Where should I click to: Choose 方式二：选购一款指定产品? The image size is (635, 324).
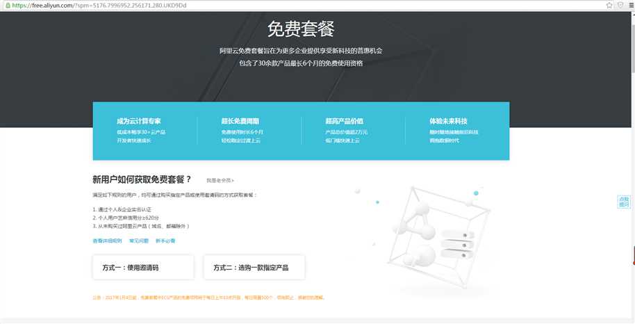tap(254, 268)
